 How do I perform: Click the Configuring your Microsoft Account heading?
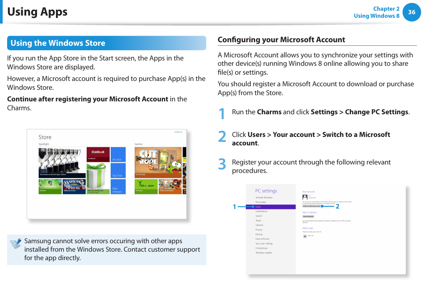pyautogui.click(x=281, y=40)
